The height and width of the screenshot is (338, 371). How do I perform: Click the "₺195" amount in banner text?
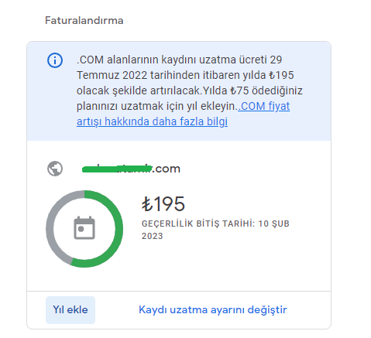click(x=281, y=75)
